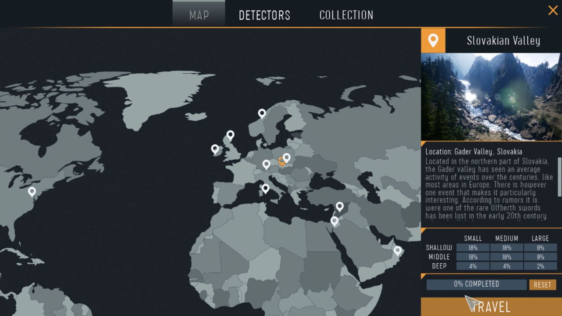
Task: Select the pin near Israel on the map
Action: point(335,221)
